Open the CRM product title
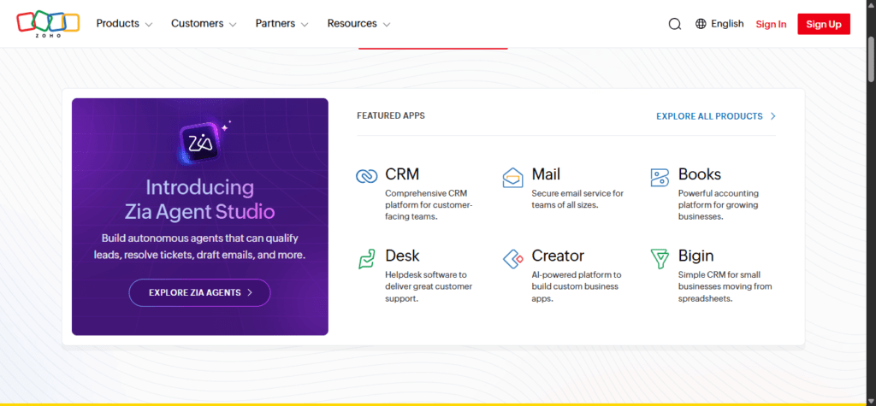This screenshot has width=876, height=406. click(x=402, y=174)
